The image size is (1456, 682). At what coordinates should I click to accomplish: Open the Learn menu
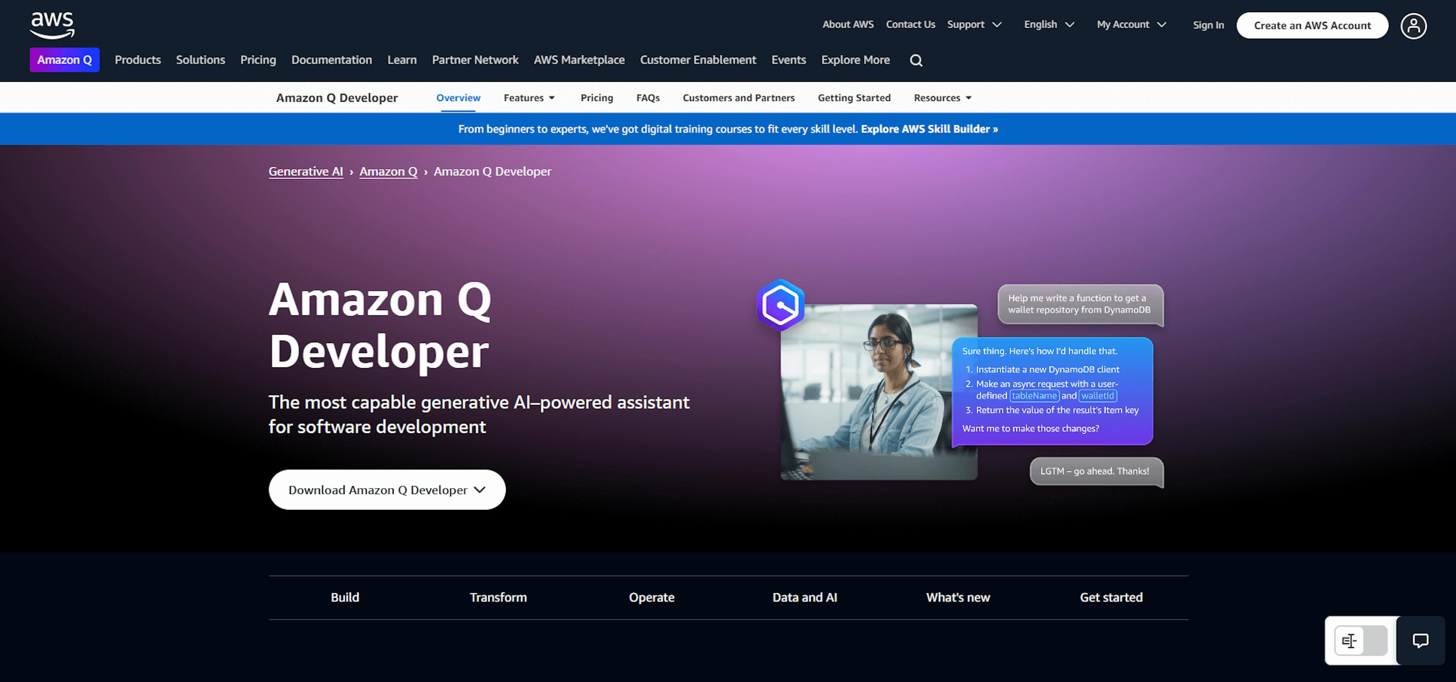pos(402,60)
